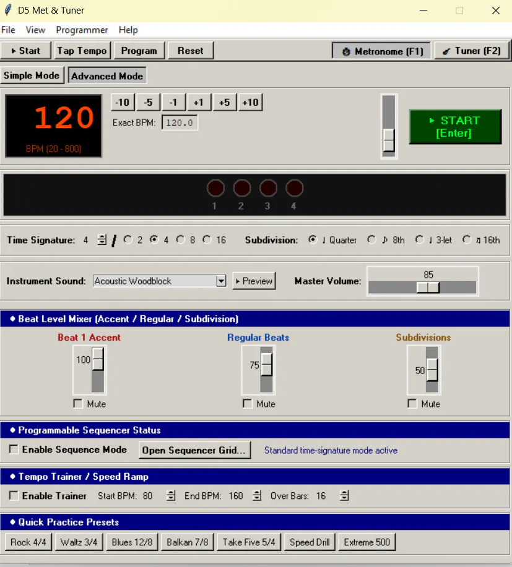
Task: Click the Master Volume slider handle
Action: 428,288
